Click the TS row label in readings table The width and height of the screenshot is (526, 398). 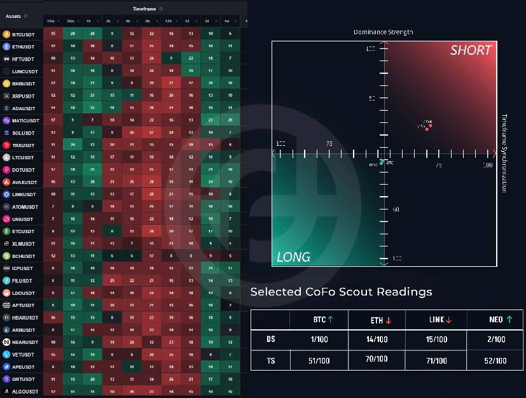pyautogui.click(x=271, y=360)
